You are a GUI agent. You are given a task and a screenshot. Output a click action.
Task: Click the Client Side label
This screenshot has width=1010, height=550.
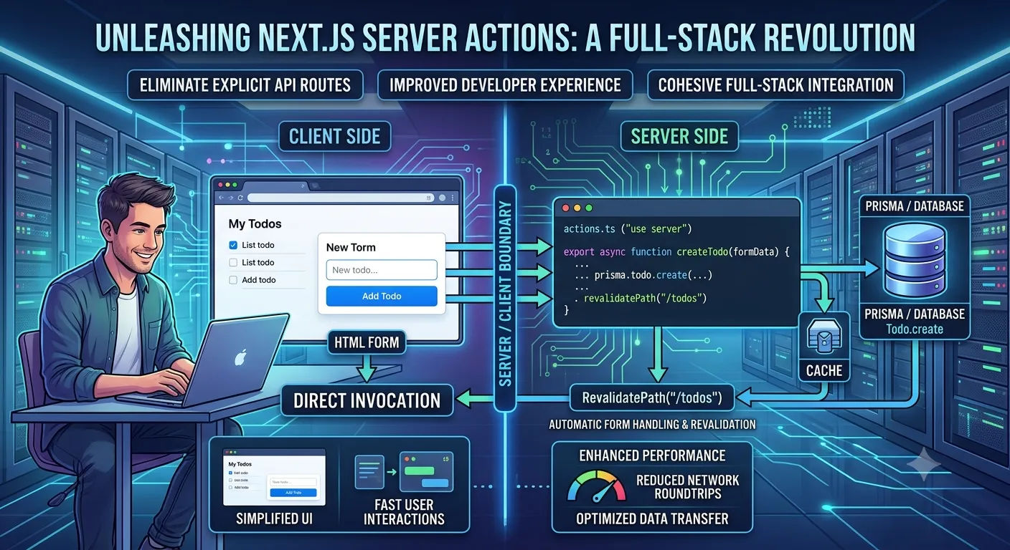click(x=334, y=136)
